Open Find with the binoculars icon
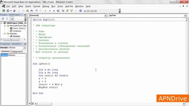 pos(32,11)
